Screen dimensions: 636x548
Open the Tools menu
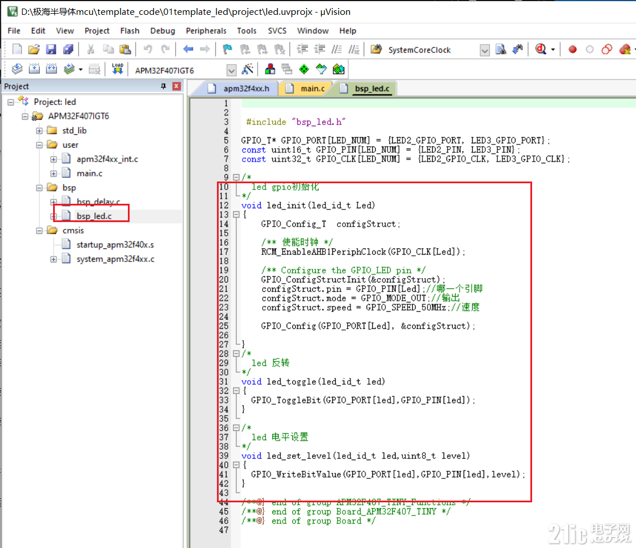pos(247,31)
